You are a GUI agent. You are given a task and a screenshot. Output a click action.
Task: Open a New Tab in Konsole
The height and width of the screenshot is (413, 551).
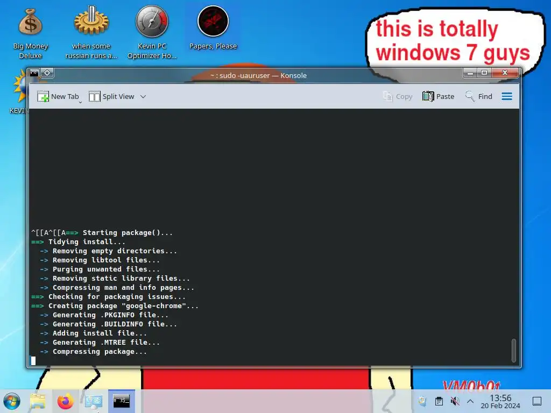[58, 96]
